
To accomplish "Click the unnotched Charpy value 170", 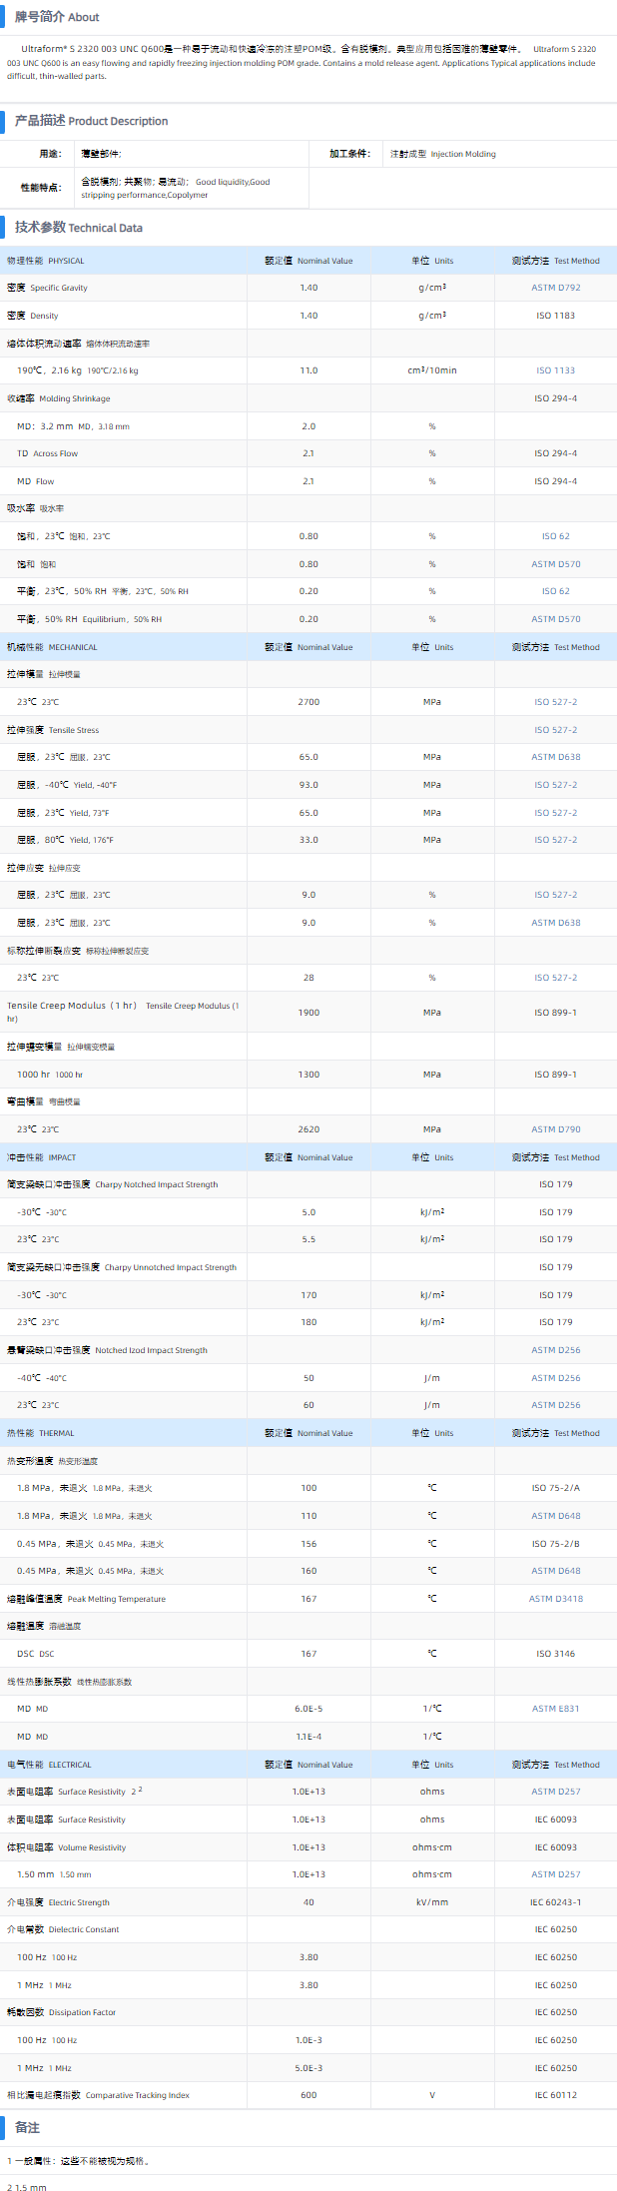I will (308, 1295).
